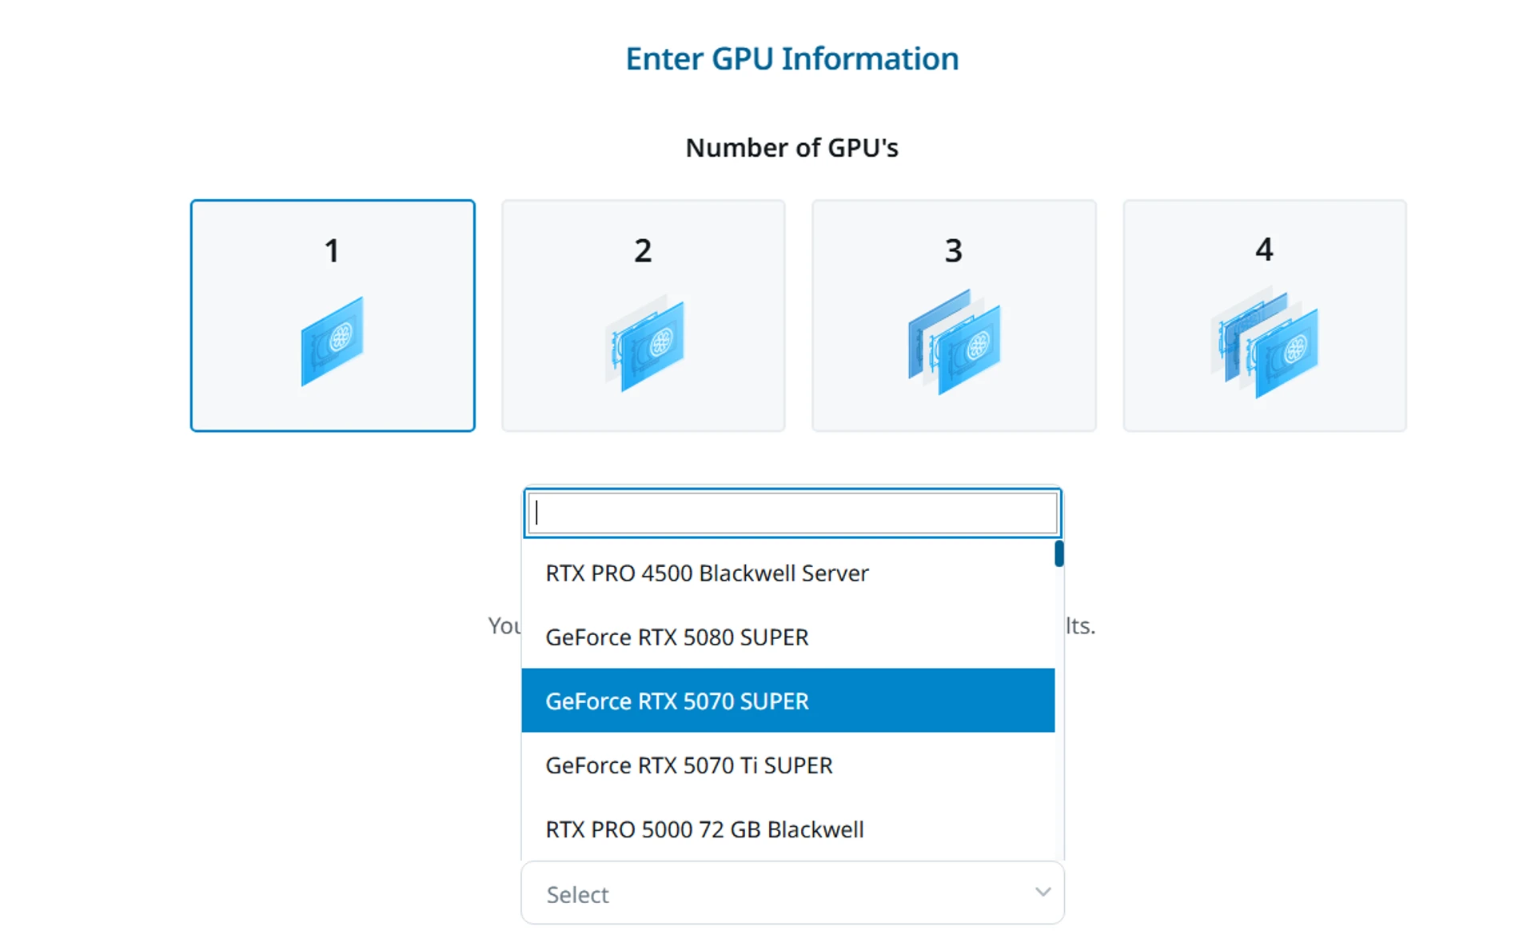The height and width of the screenshot is (951, 1535).
Task: Select 3 as number of GPUs
Action: 954,315
